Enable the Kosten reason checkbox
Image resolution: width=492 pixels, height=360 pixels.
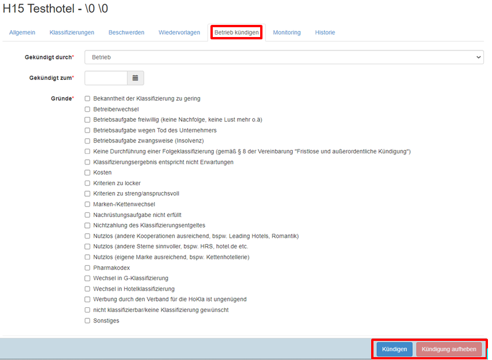(87, 172)
